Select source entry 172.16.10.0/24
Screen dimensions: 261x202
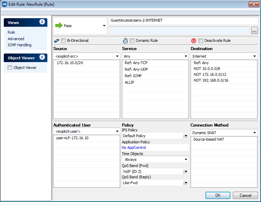pos(87,63)
